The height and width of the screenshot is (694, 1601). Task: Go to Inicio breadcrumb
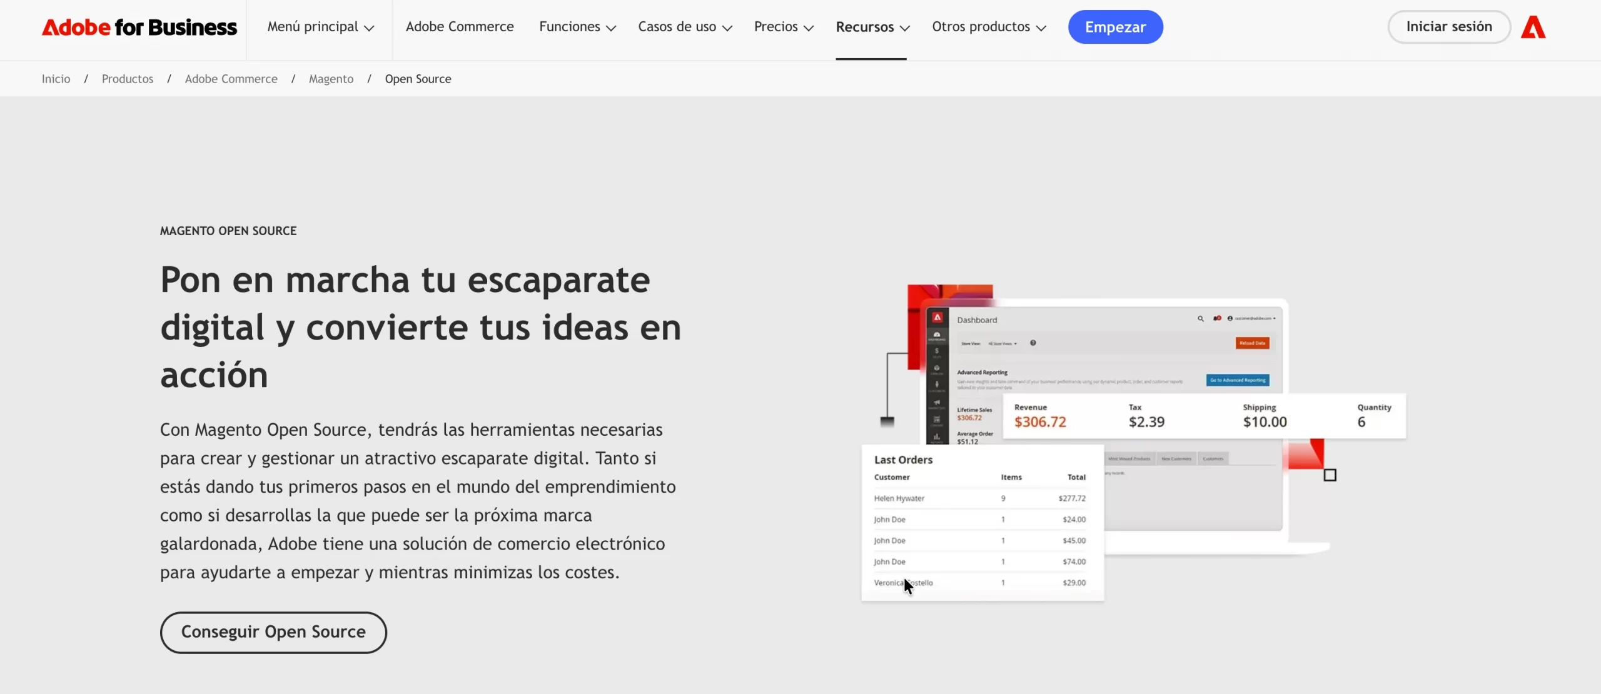(56, 79)
